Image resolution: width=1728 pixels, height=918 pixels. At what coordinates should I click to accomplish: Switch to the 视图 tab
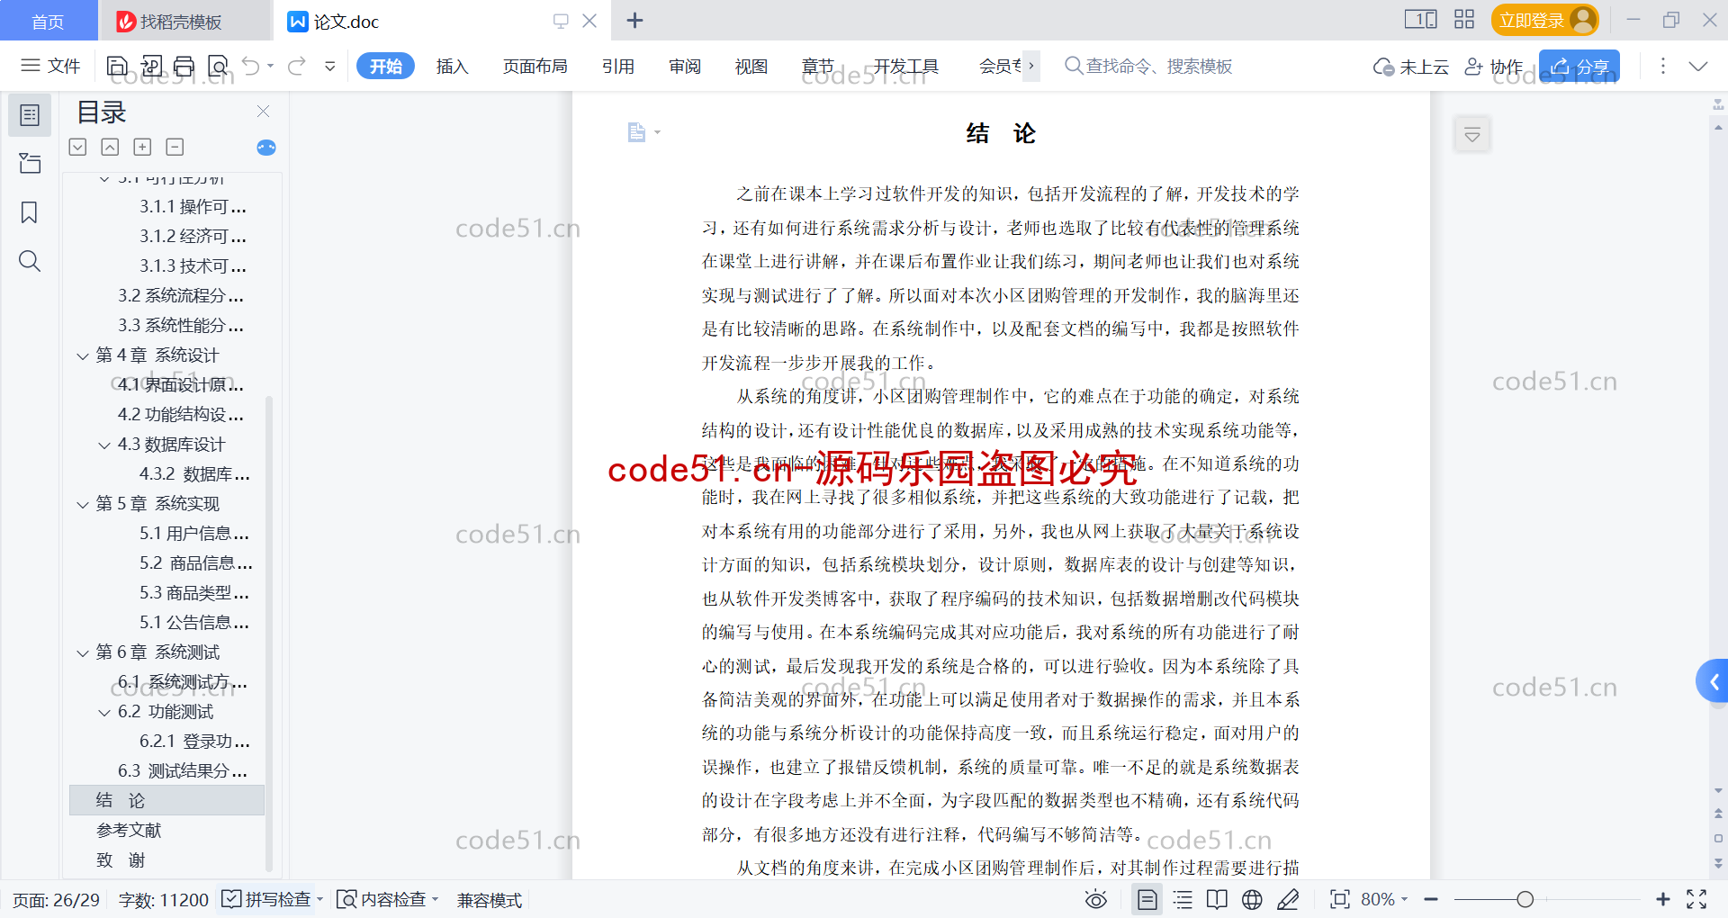[751, 66]
